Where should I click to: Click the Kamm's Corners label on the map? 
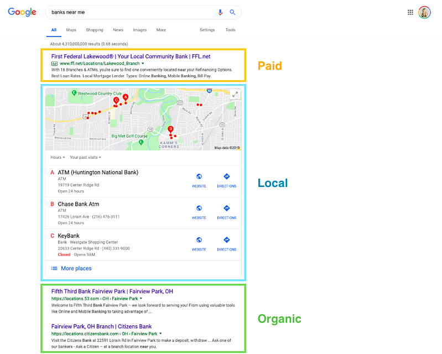click(x=169, y=144)
